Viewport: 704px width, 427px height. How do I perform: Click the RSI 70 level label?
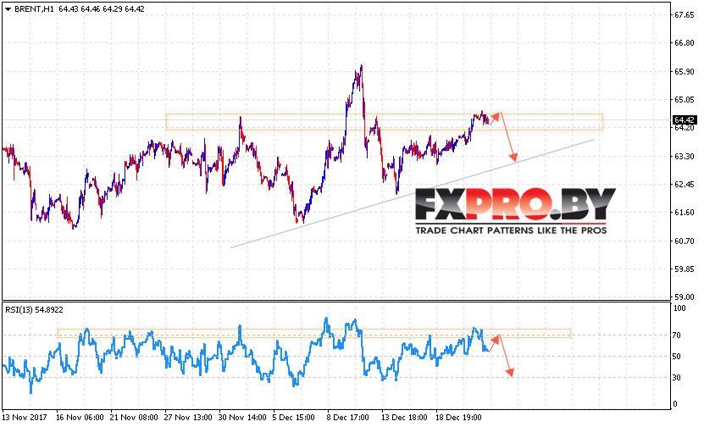pyautogui.click(x=679, y=335)
